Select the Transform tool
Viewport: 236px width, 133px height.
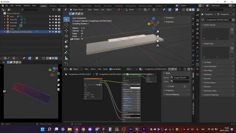pos(66,47)
